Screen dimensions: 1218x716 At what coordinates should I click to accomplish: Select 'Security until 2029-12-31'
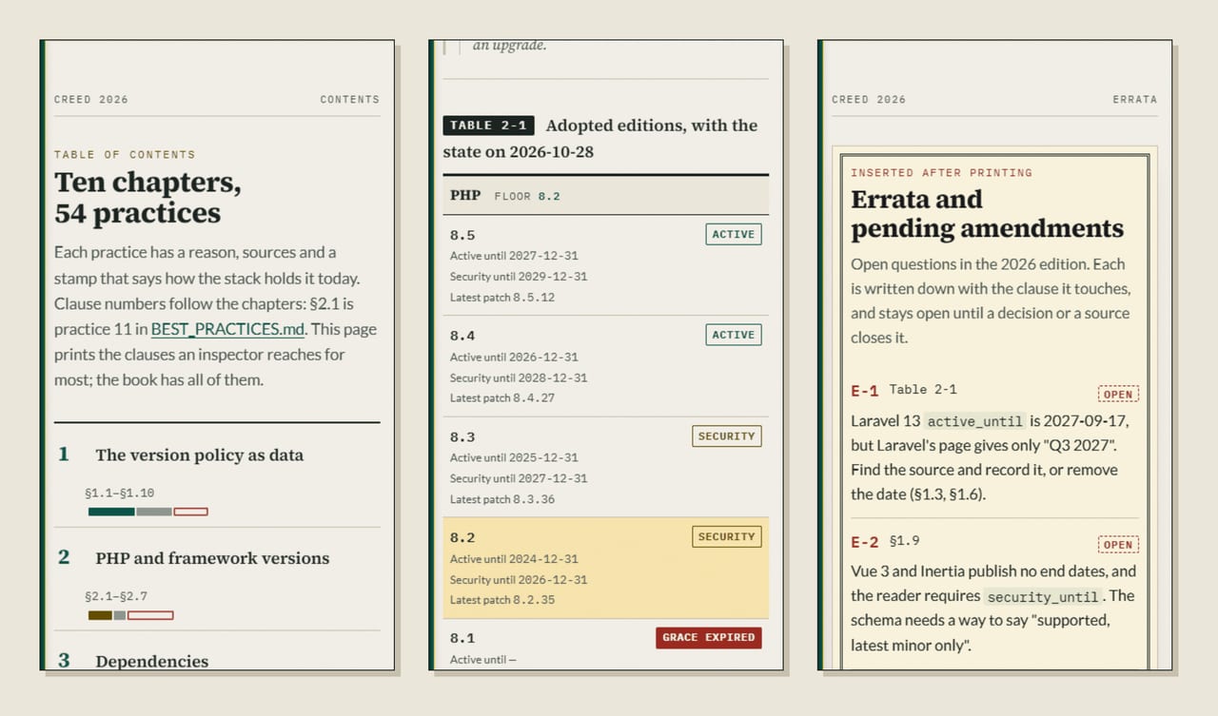coord(519,277)
